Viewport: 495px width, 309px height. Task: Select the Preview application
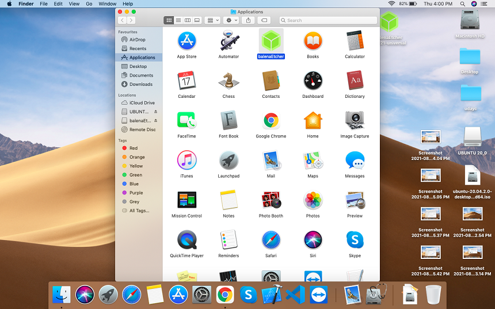pos(355,200)
